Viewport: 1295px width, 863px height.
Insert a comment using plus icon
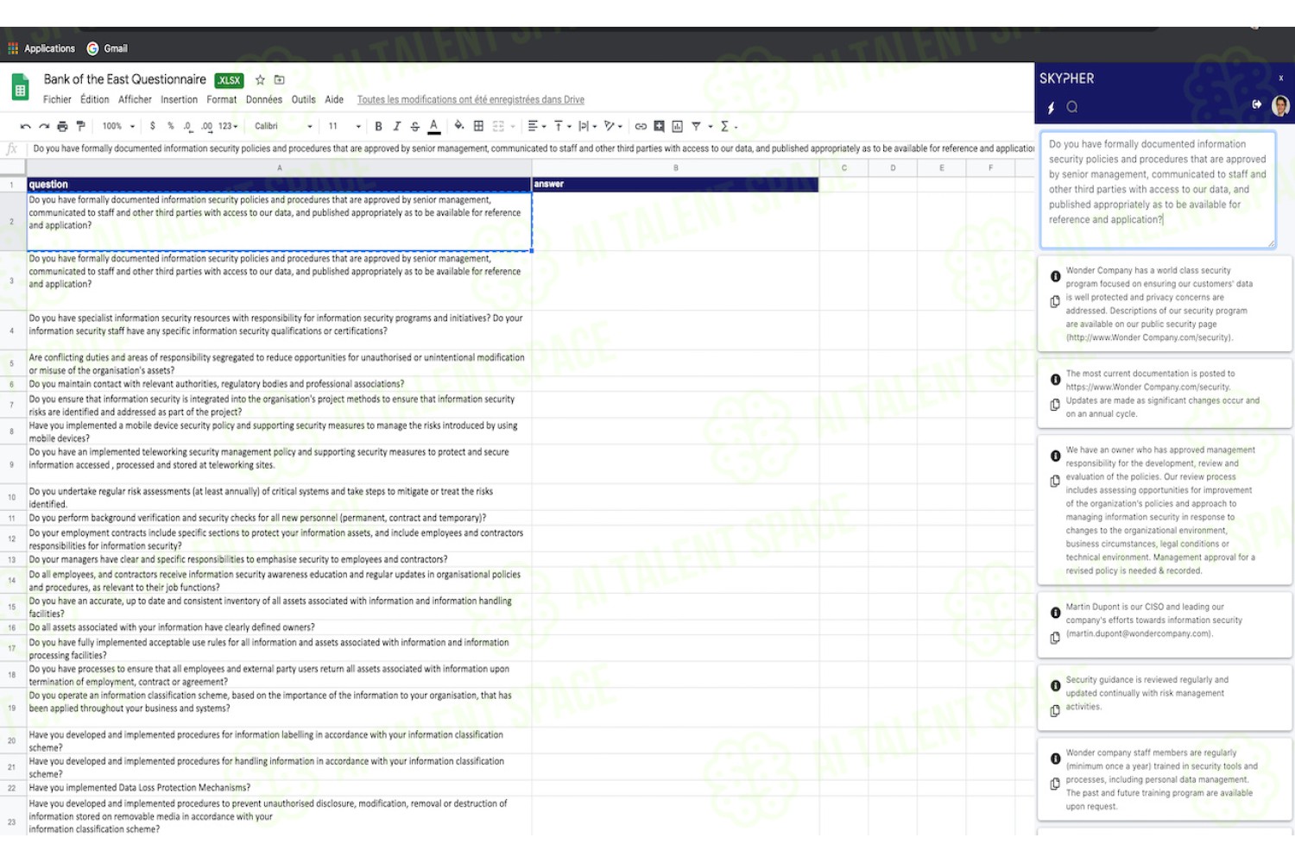click(659, 126)
